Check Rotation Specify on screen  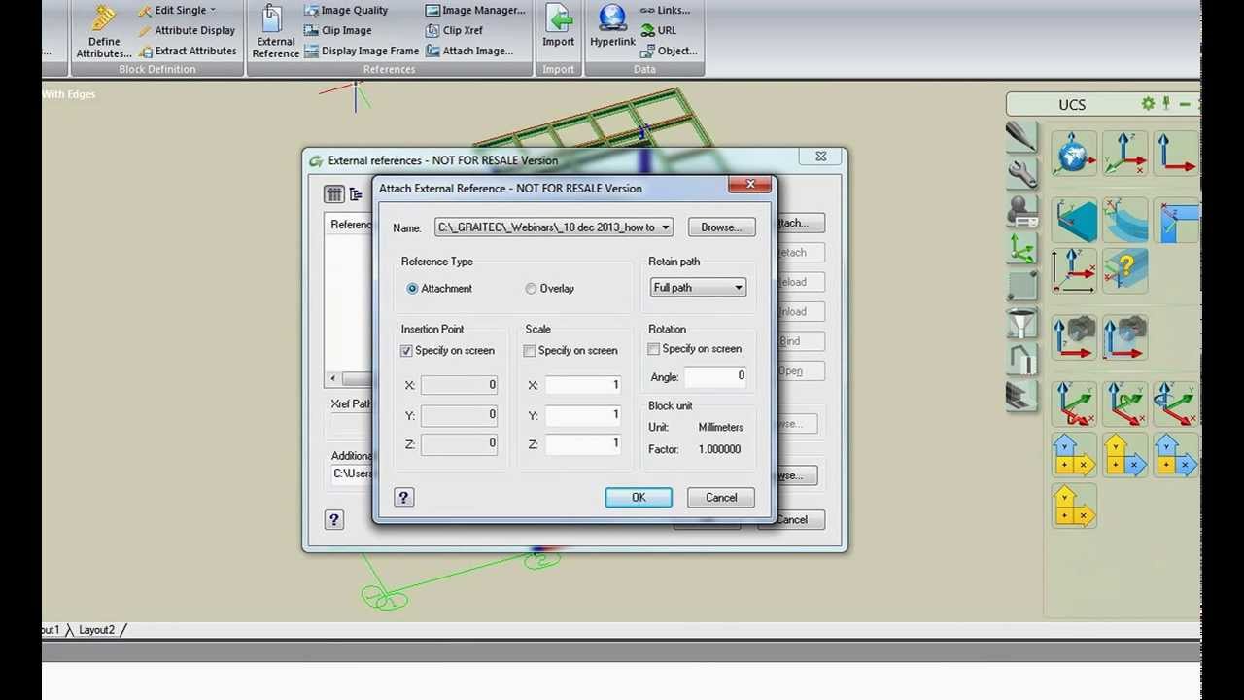point(654,349)
